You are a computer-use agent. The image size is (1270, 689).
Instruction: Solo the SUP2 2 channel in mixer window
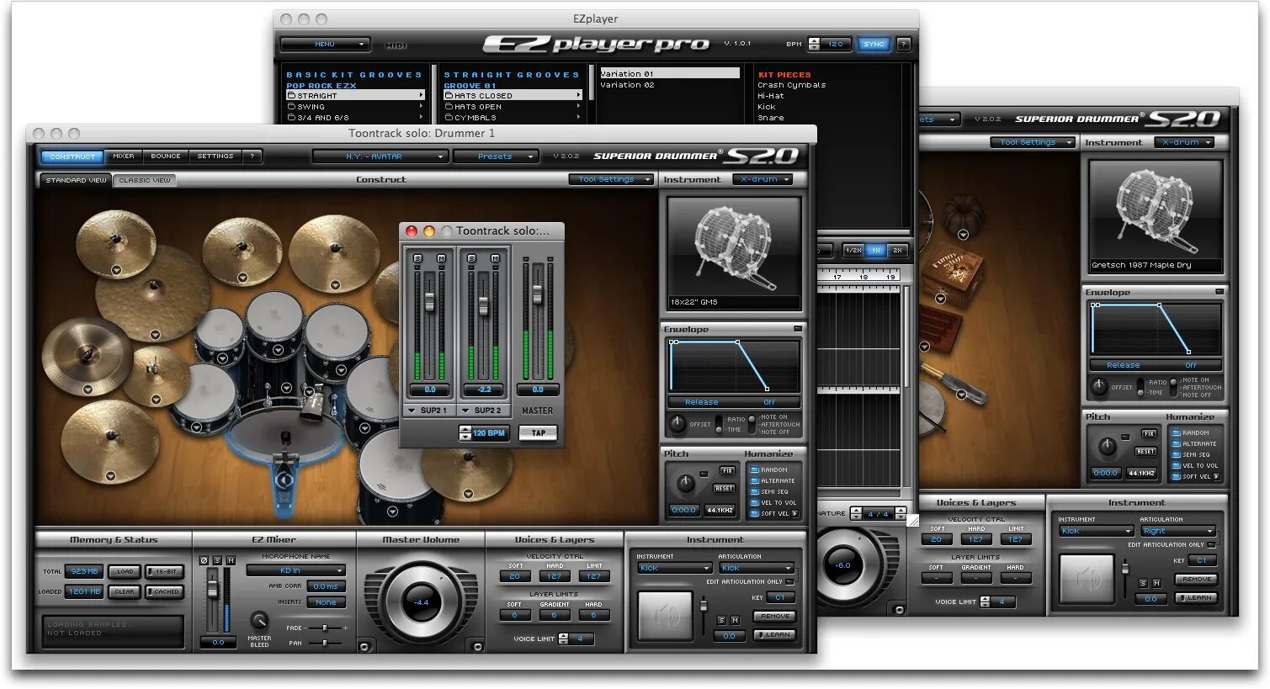[x=471, y=258]
